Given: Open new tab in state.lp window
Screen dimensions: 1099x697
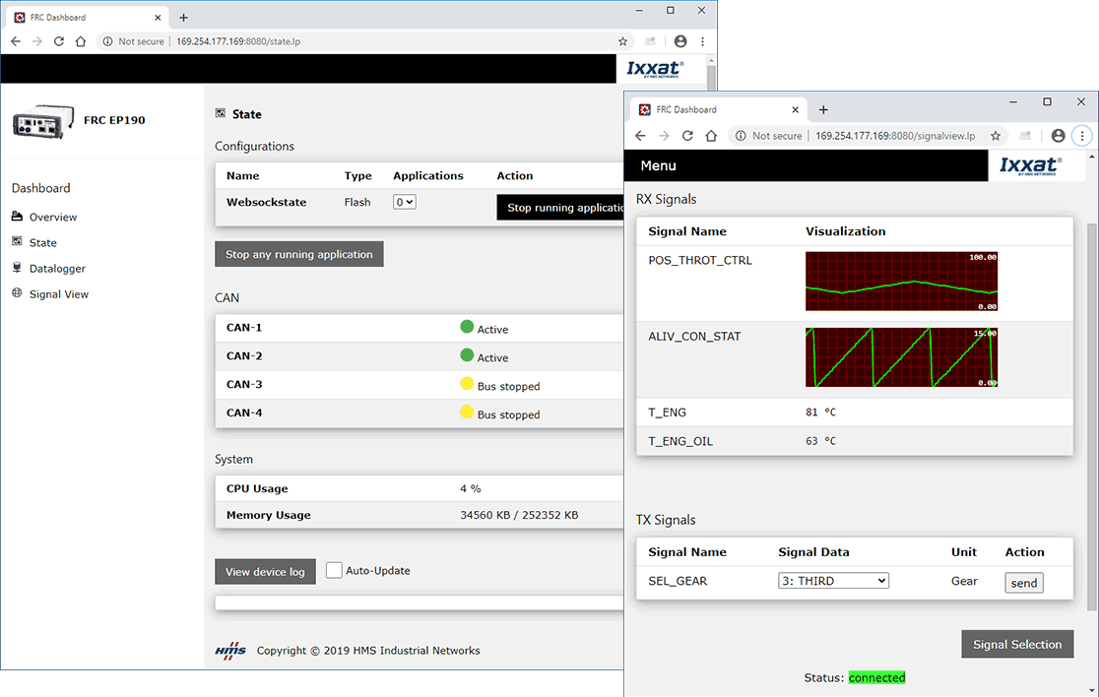Looking at the screenshot, I should (x=183, y=18).
